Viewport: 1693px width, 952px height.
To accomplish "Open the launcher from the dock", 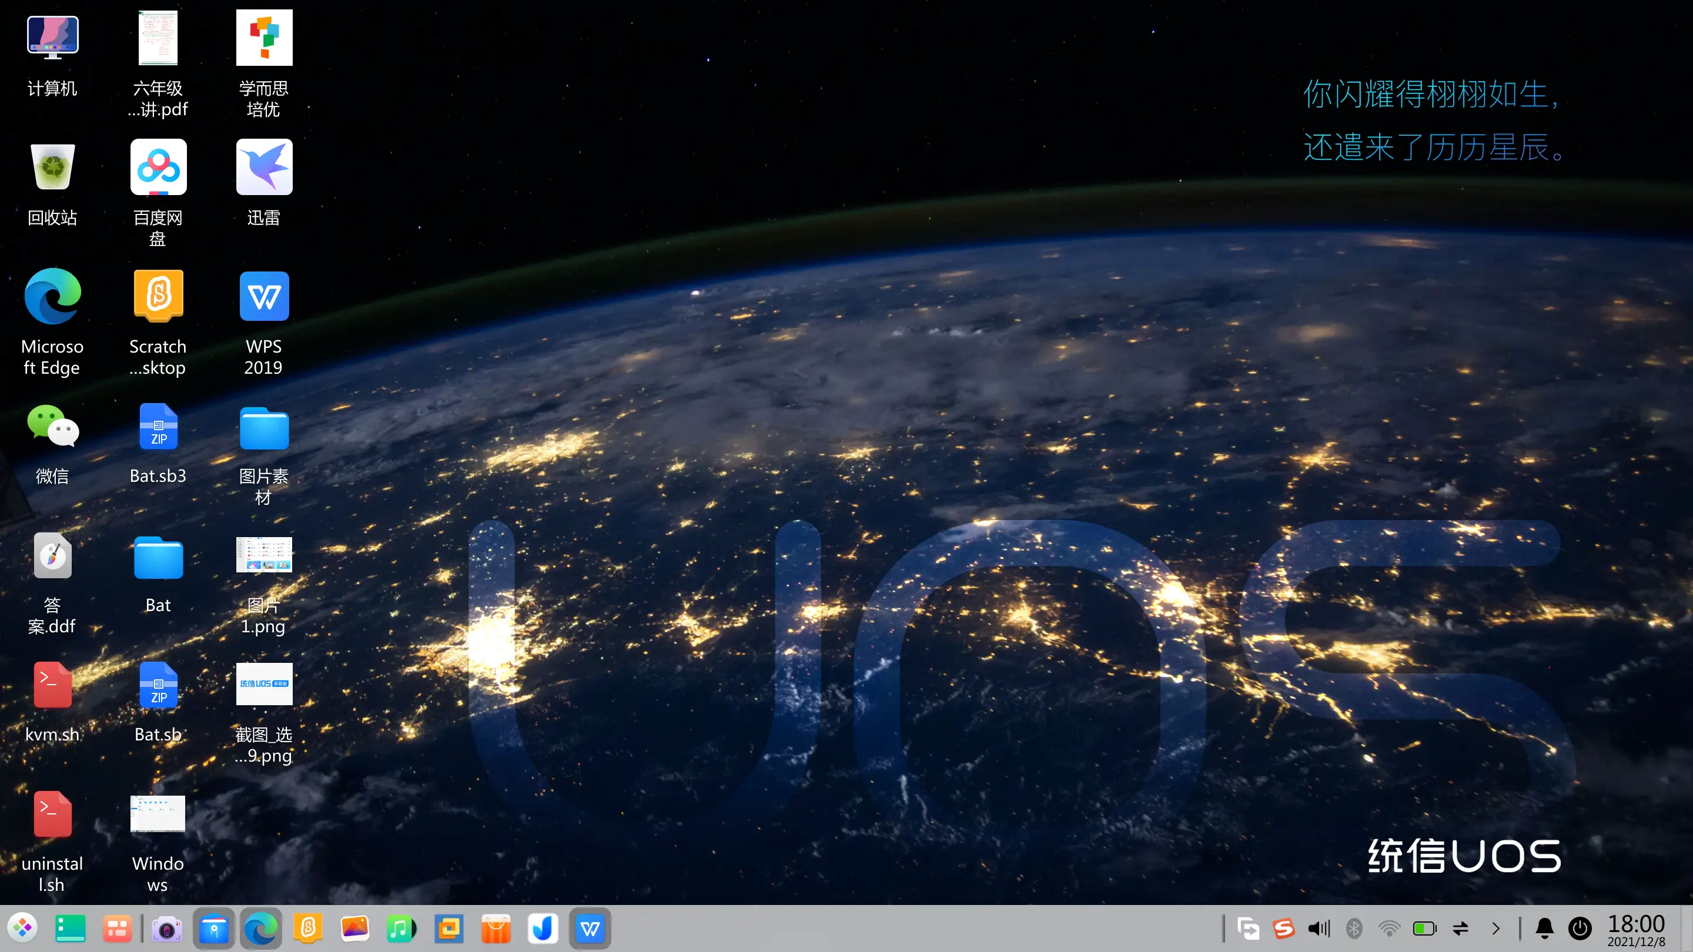I will coord(24,928).
